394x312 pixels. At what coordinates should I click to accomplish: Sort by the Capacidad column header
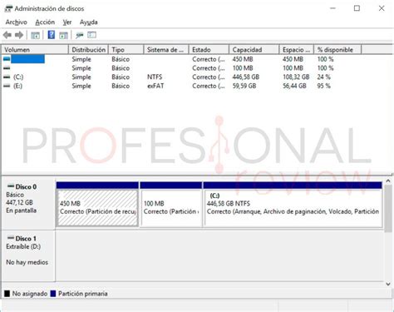pyautogui.click(x=254, y=50)
